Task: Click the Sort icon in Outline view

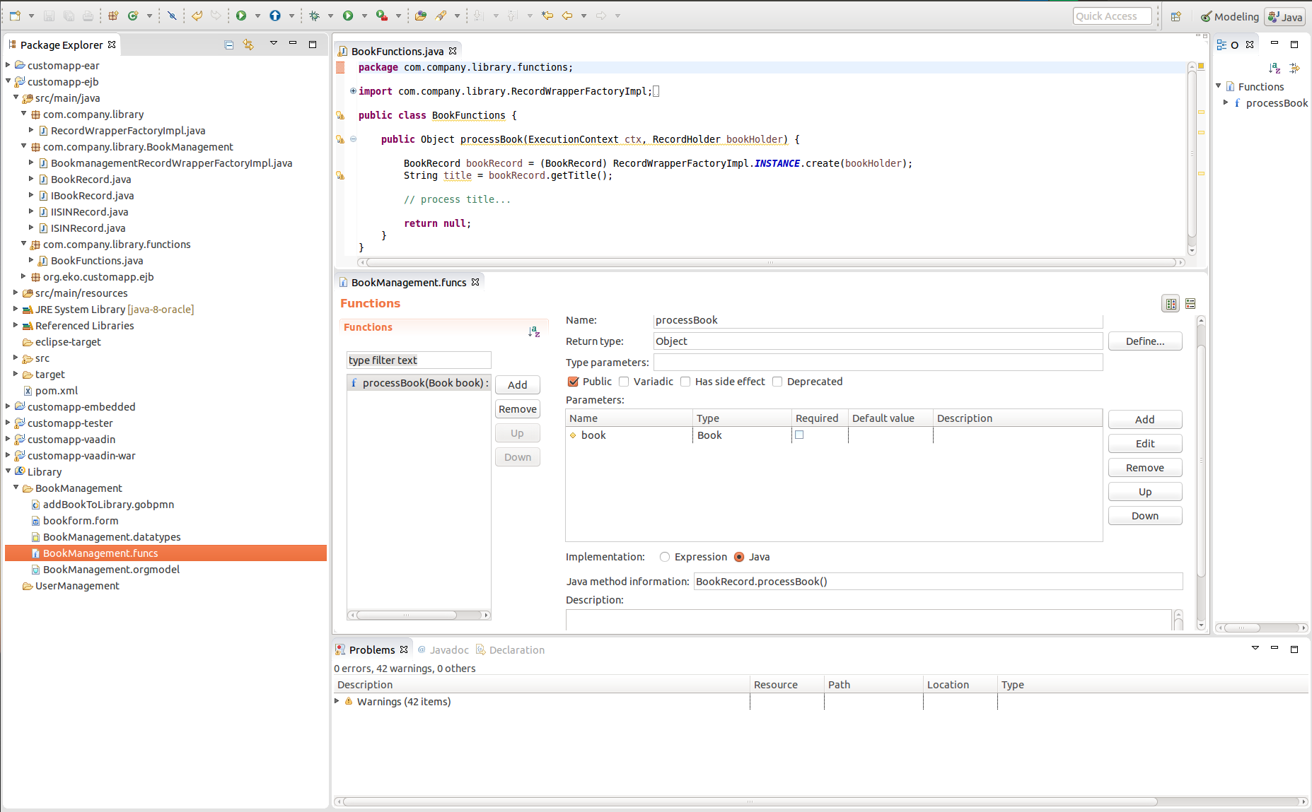Action: 1275,68
